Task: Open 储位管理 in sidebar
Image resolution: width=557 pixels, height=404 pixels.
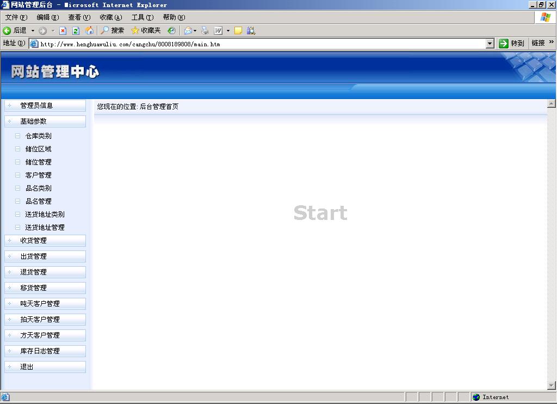Action: point(39,162)
